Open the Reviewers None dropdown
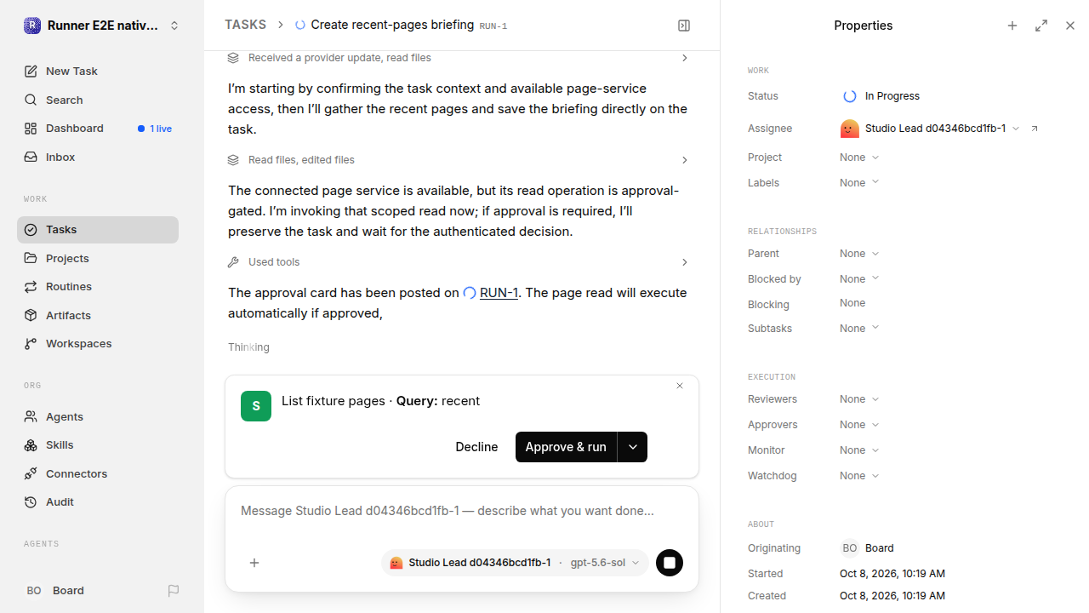Screen dimensions: 1089x613 859,399
